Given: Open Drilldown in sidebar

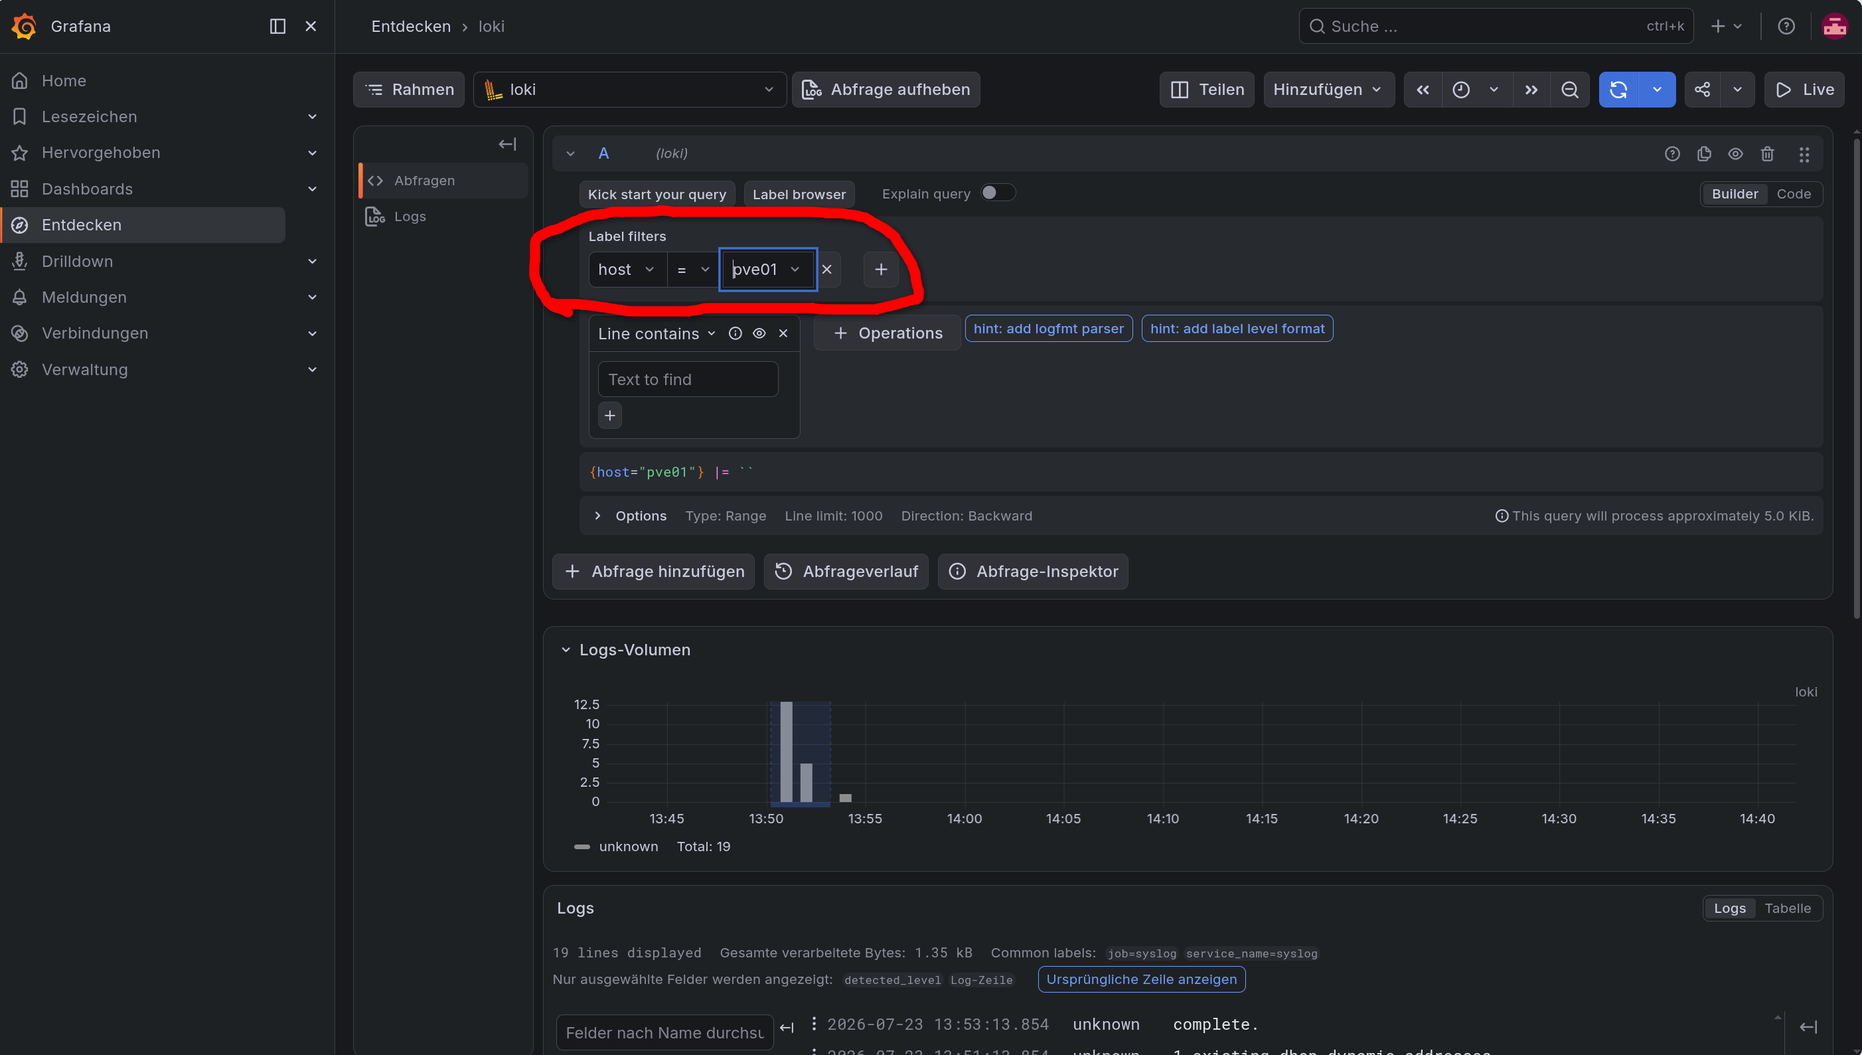Looking at the screenshot, I should [78, 262].
